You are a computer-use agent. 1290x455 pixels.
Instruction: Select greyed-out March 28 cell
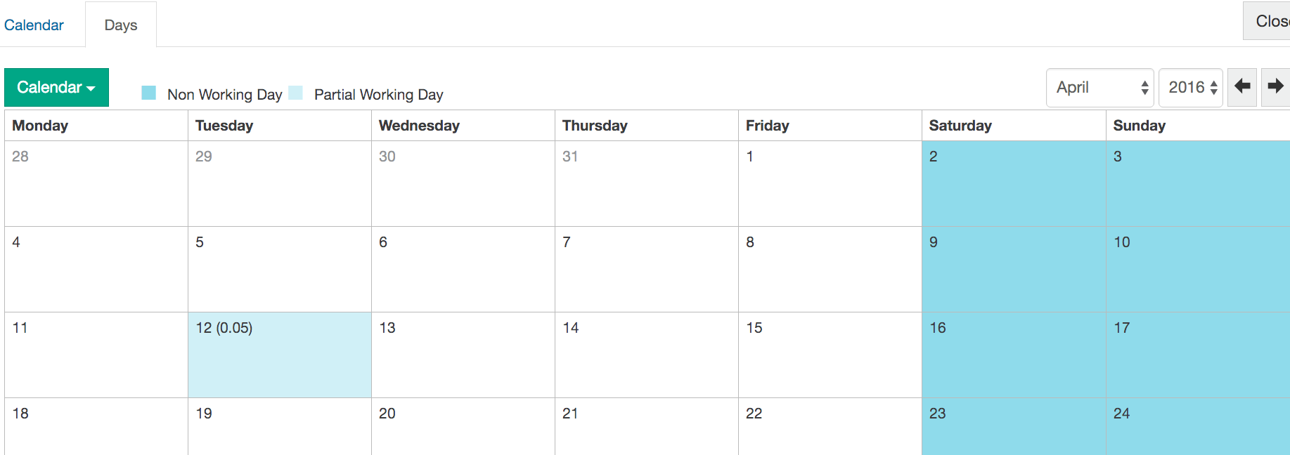[x=96, y=183]
